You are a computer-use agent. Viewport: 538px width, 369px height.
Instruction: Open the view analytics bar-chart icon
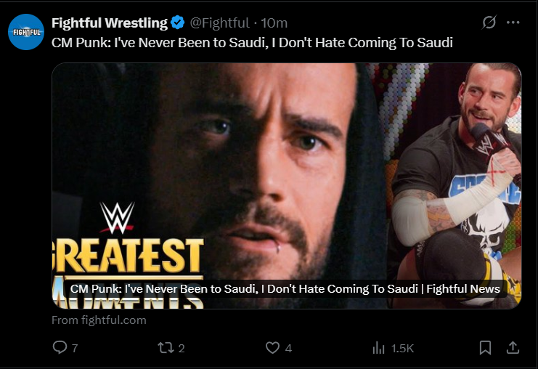coord(378,348)
